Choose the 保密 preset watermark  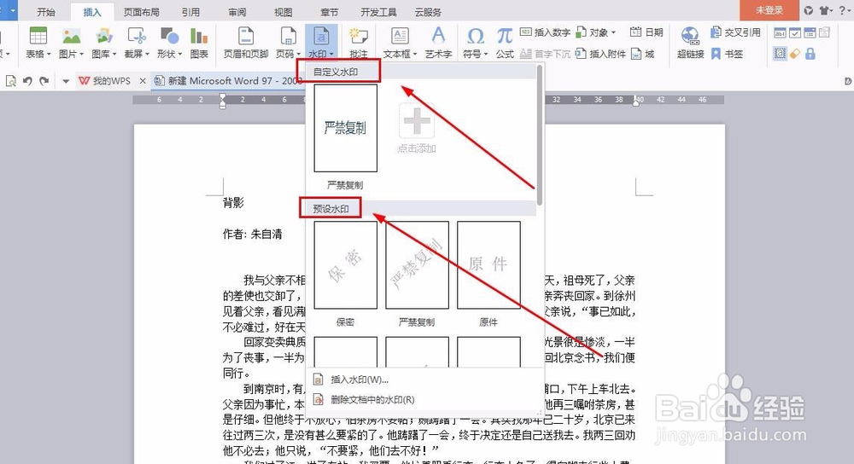pos(345,265)
